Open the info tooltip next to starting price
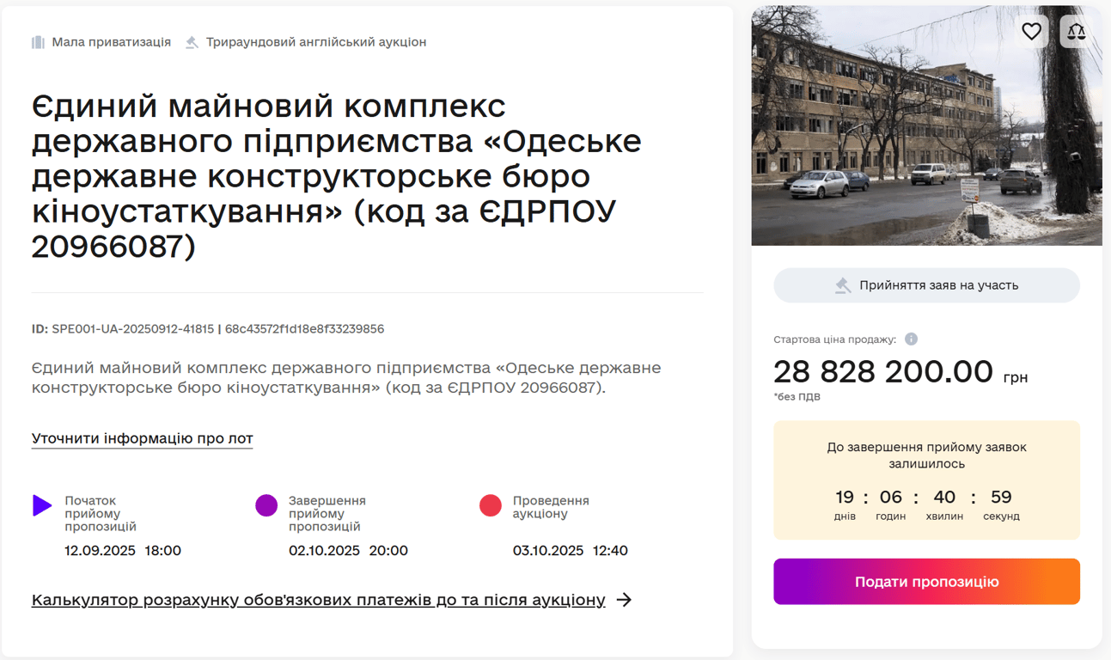The height and width of the screenshot is (660, 1111). click(911, 339)
